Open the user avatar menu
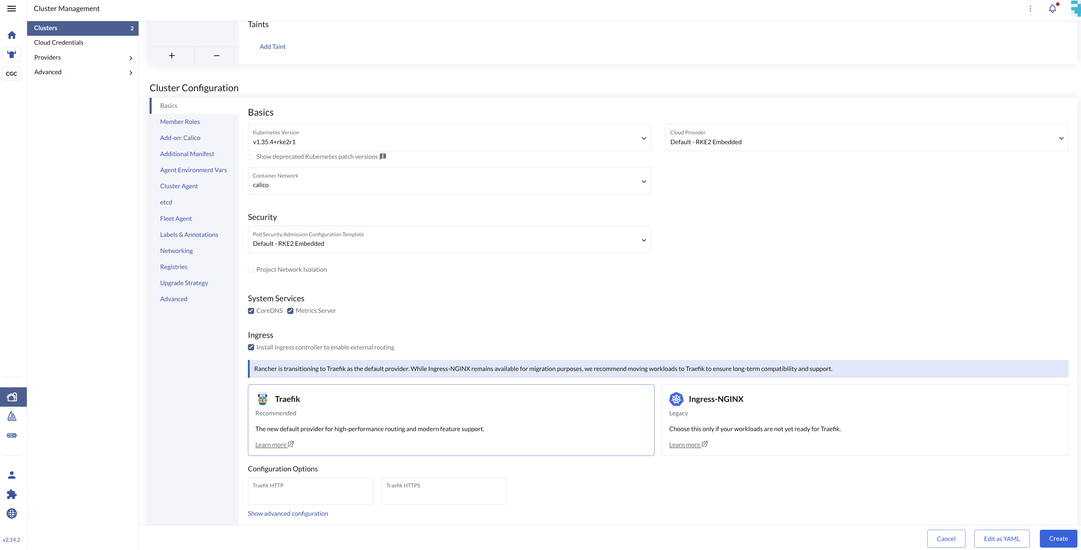 (1076, 8)
